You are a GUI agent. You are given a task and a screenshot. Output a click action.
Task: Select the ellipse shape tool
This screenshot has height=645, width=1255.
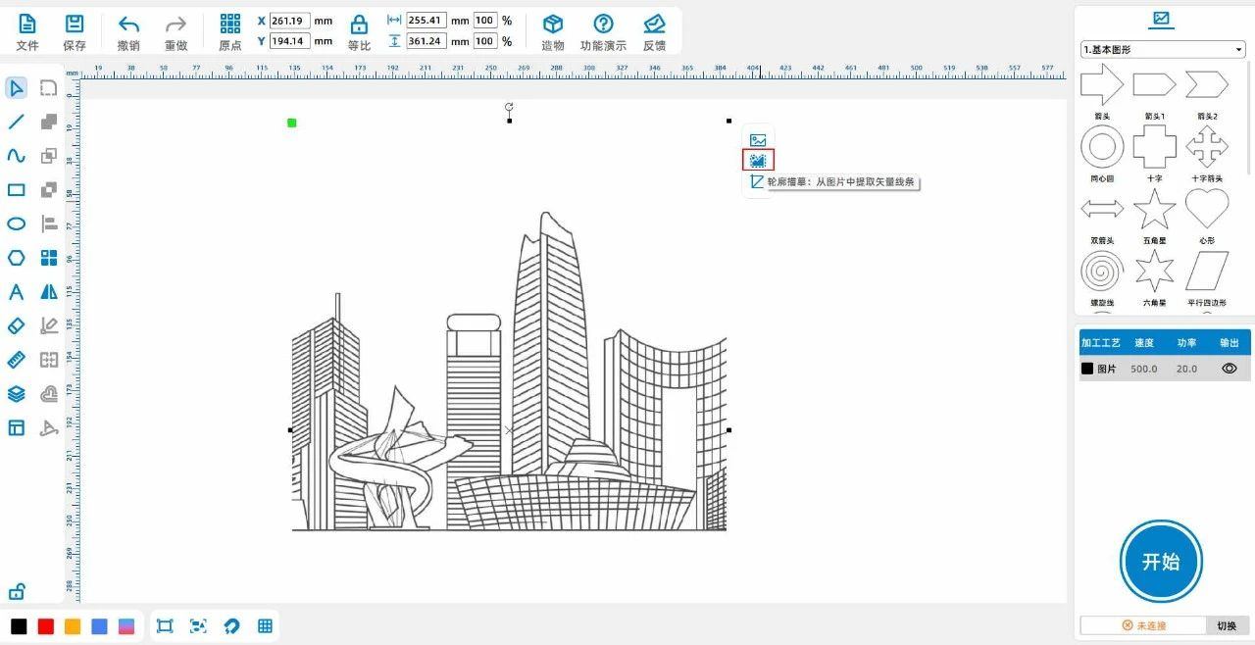click(x=17, y=223)
